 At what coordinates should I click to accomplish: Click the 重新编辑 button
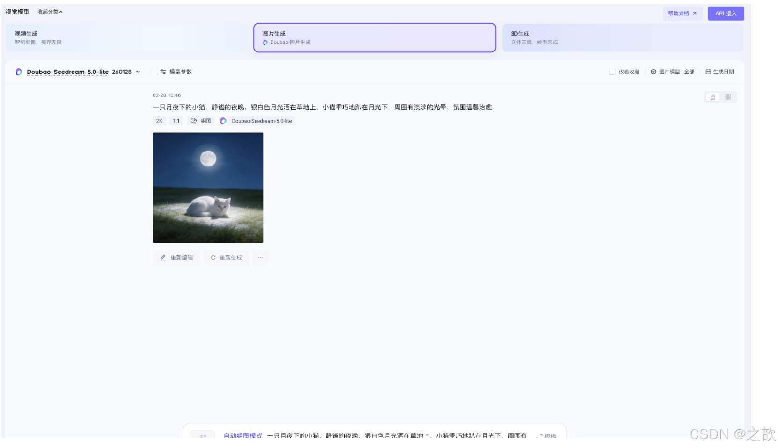pyautogui.click(x=176, y=258)
